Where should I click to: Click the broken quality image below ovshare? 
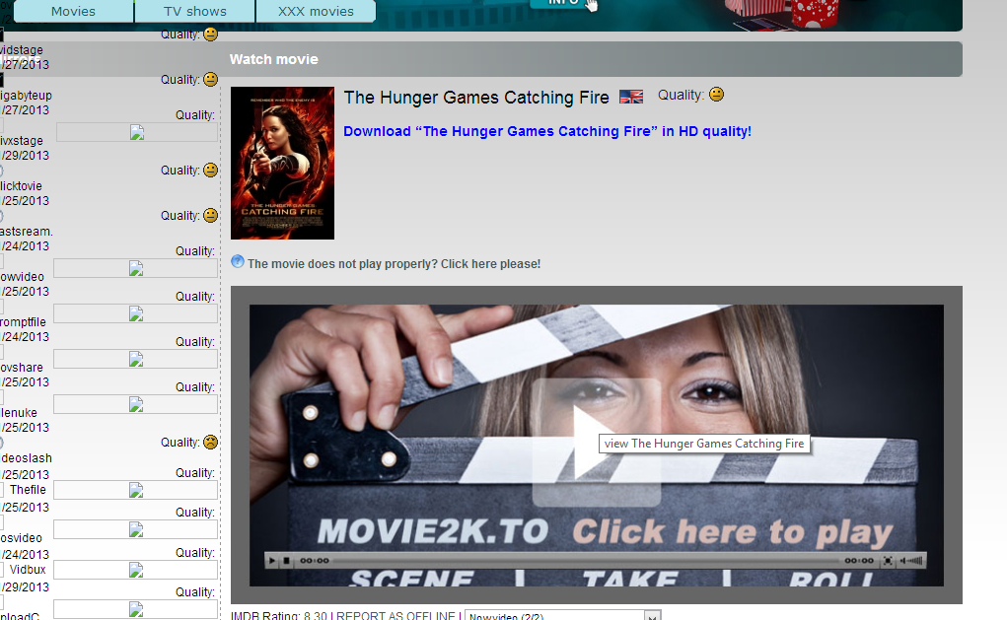click(135, 404)
